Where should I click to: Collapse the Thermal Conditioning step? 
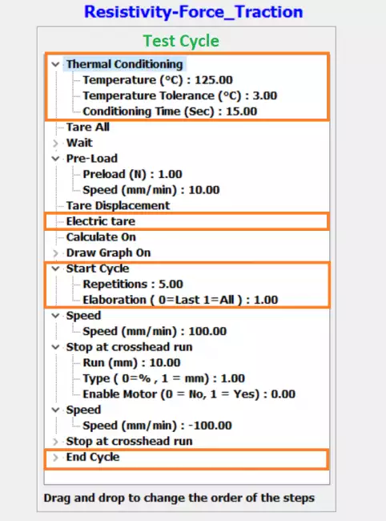(x=55, y=64)
